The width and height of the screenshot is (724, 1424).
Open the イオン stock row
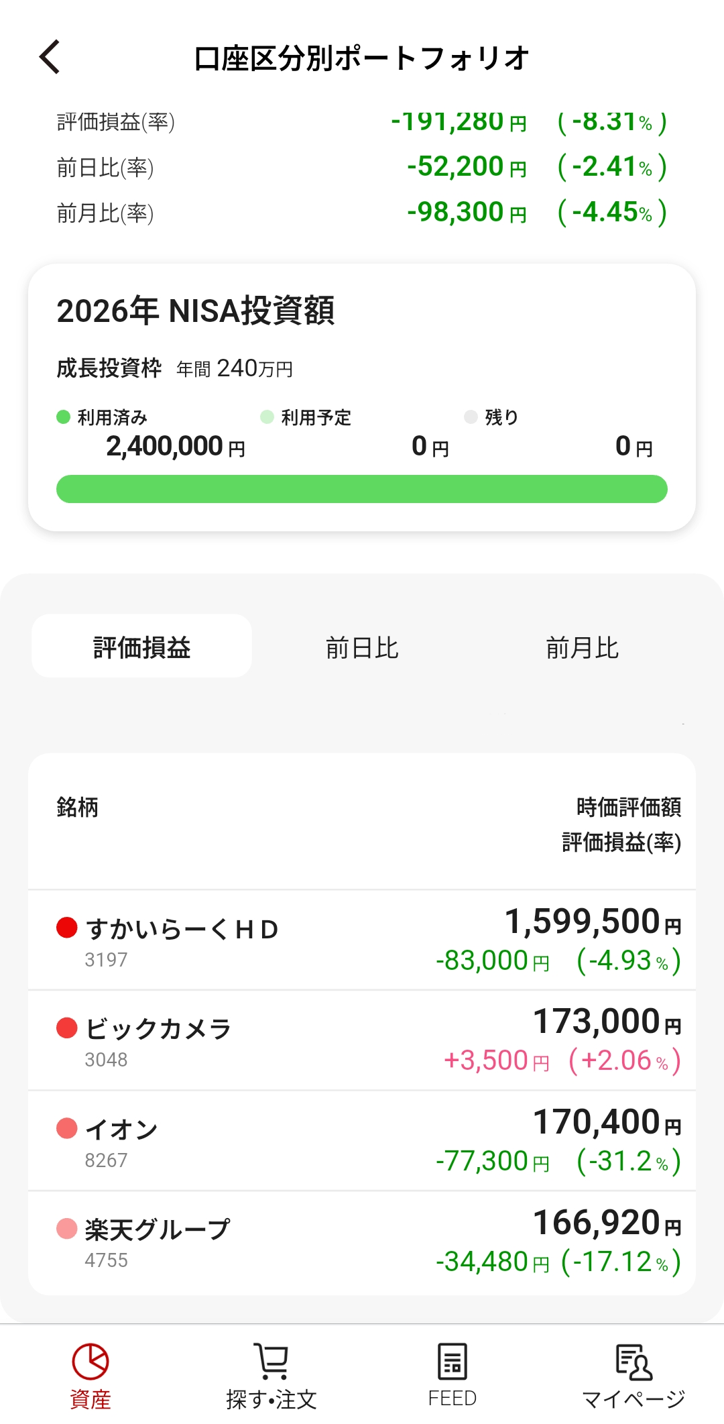pyautogui.click(x=362, y=1141)
